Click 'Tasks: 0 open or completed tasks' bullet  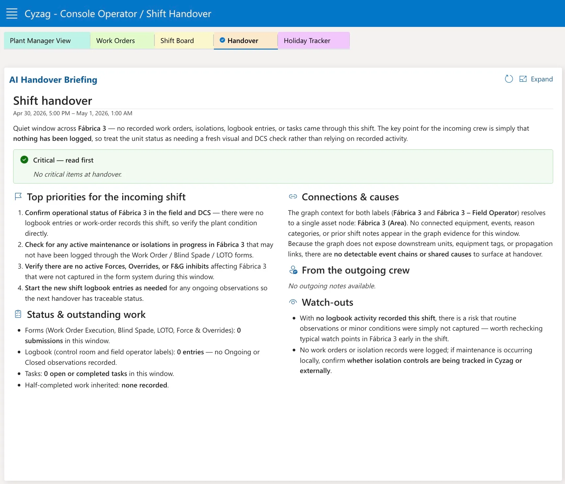click(100, 374)
